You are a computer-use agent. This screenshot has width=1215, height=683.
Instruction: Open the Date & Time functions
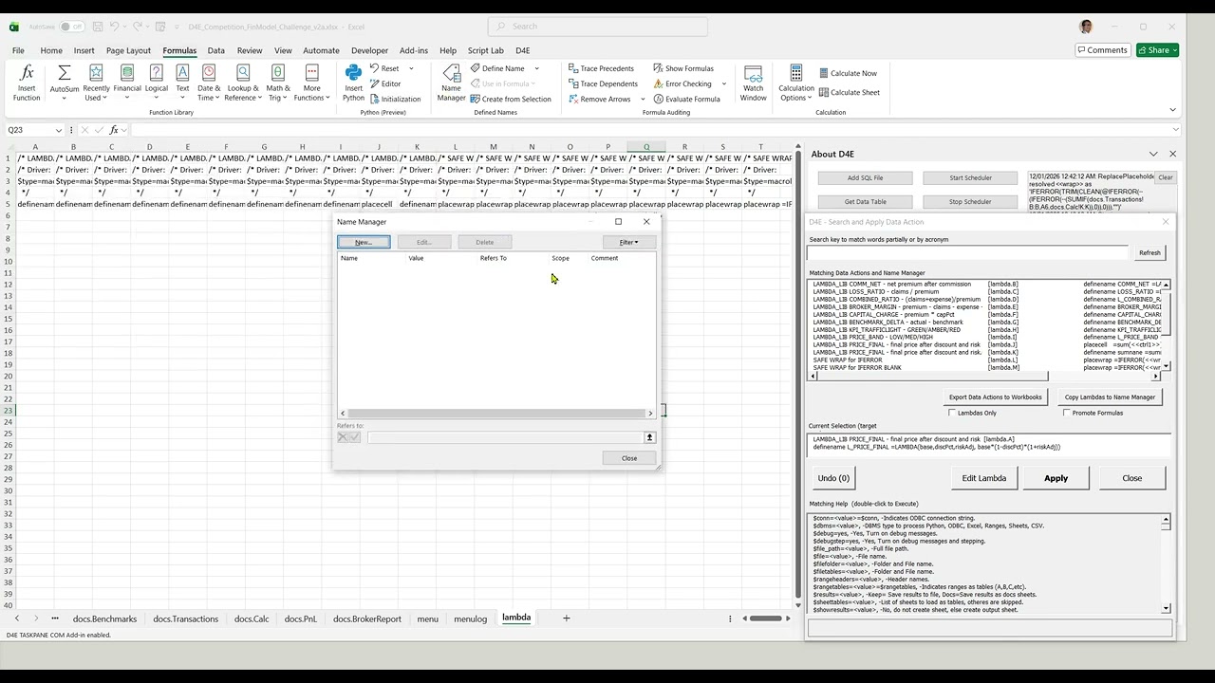[209, 83]
